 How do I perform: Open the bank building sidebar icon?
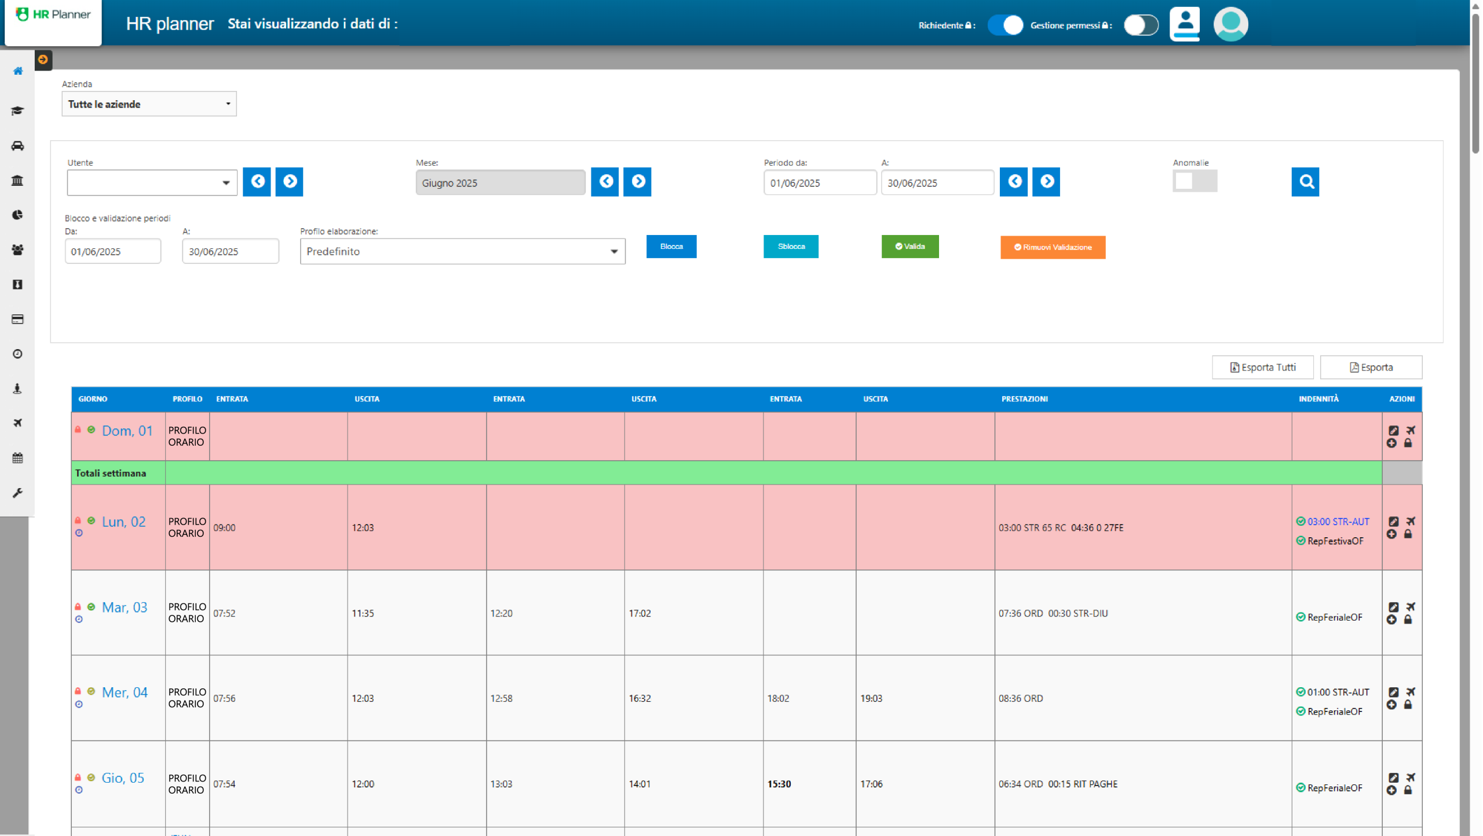click(x=17, y=181)
